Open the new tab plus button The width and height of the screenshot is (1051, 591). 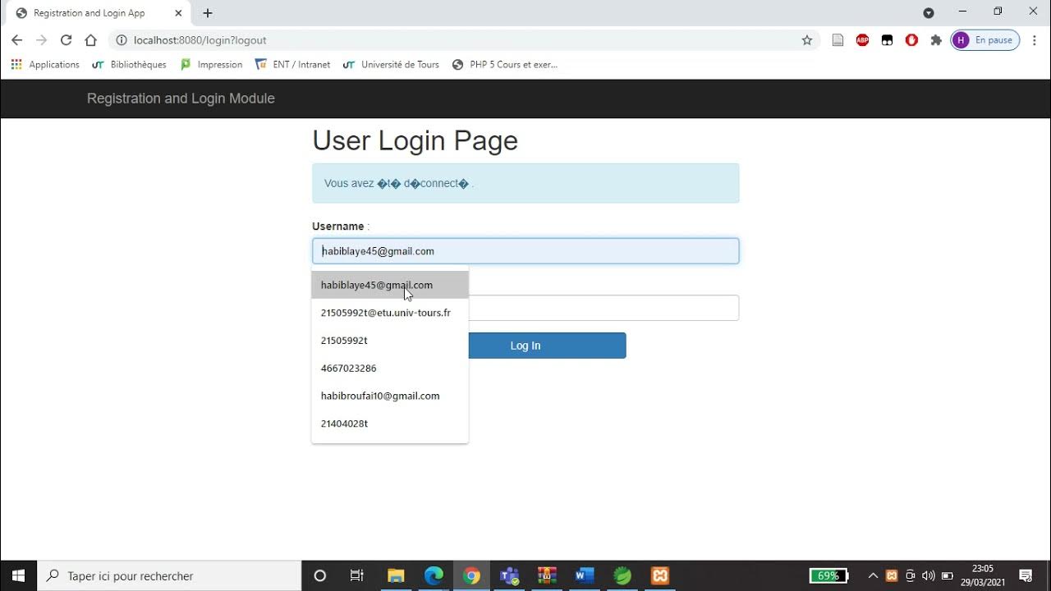tap(208, 13)
